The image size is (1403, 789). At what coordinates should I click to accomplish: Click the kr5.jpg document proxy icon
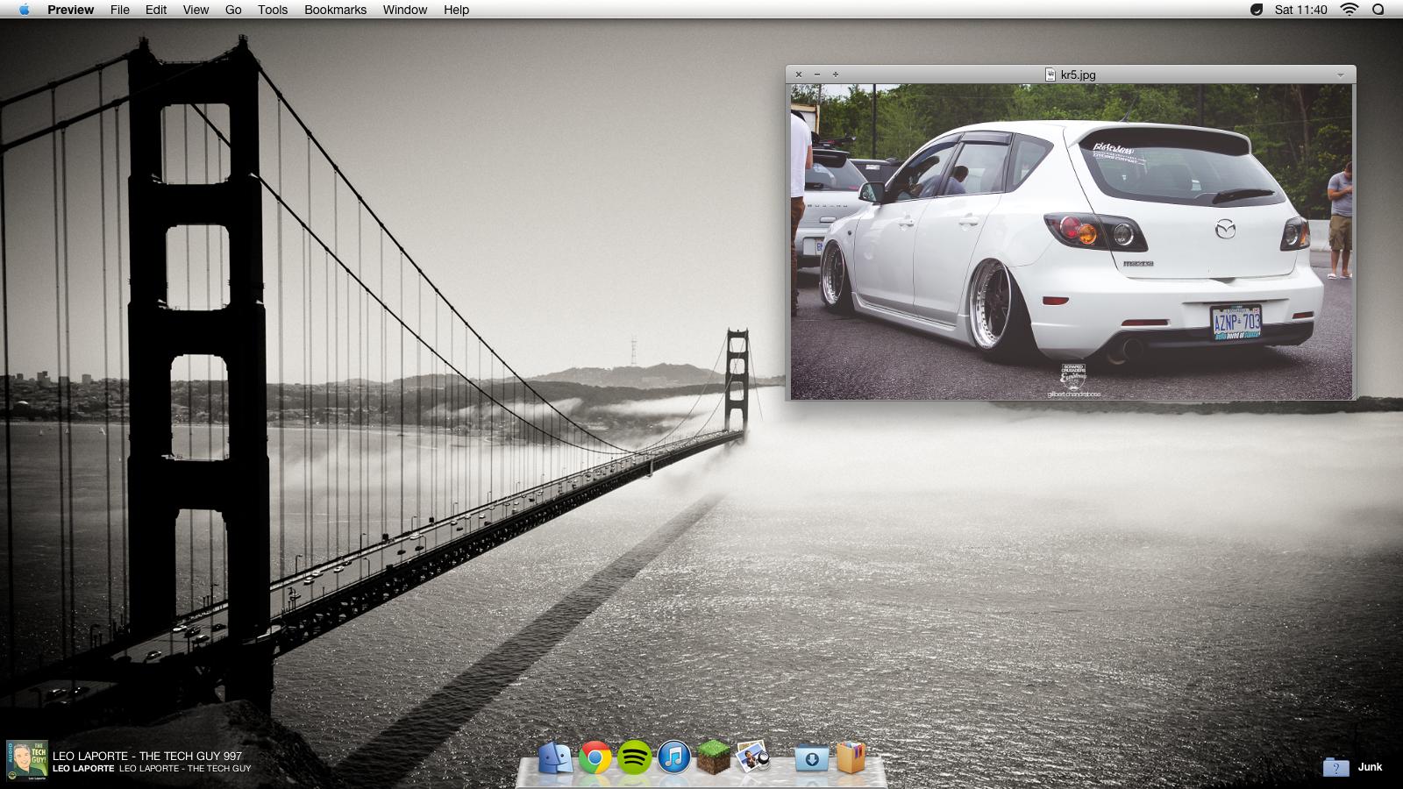click(1050, 75)
